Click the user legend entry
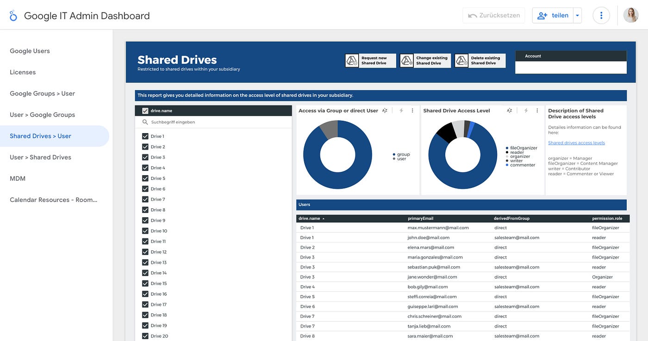This screenshot has height=341, width=648. tap(399, 159)
